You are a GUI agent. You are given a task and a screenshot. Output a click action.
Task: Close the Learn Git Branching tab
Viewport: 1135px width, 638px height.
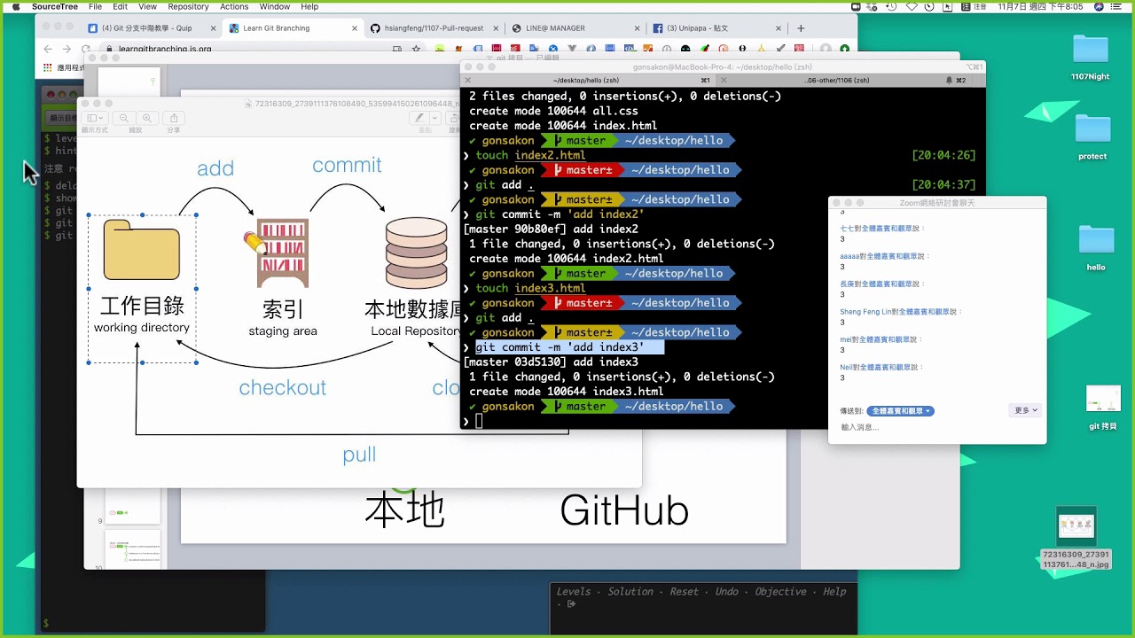(x=354, y=28)
